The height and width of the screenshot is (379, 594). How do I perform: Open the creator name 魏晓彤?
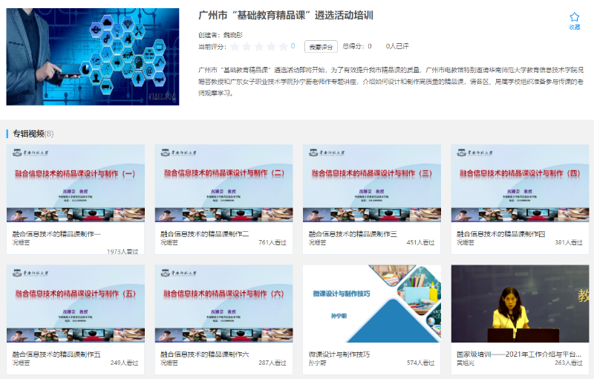point(233,34)
